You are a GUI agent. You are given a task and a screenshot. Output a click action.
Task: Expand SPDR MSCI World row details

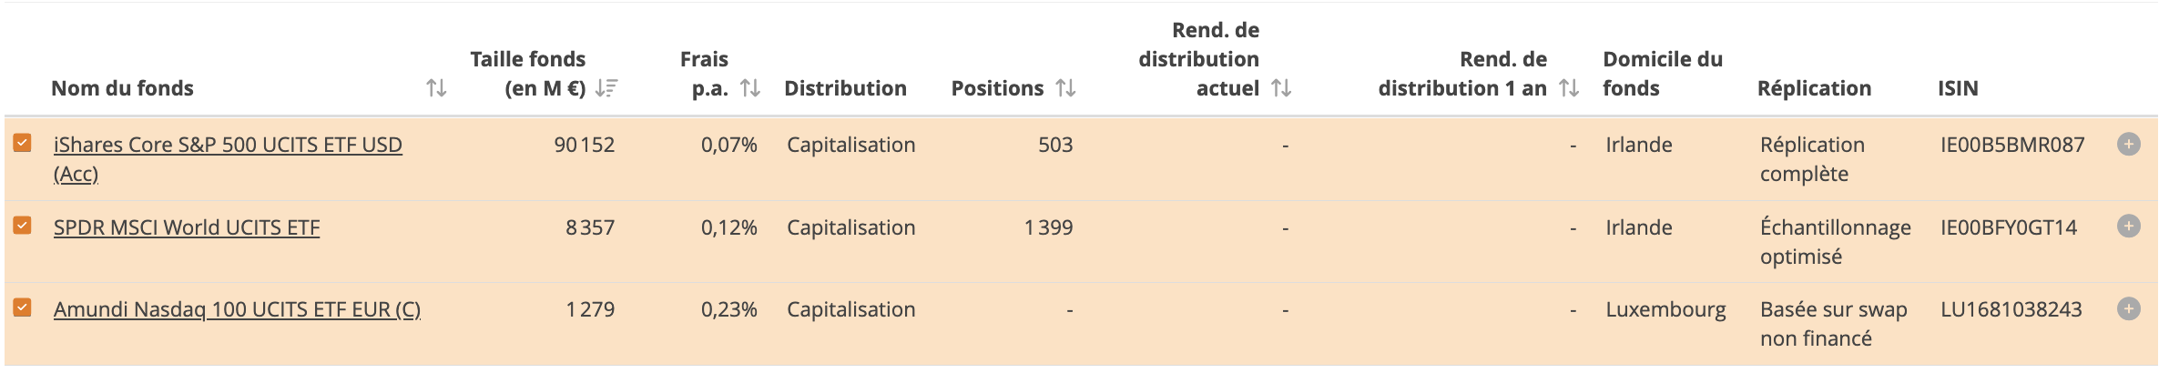click(2129, 226)
